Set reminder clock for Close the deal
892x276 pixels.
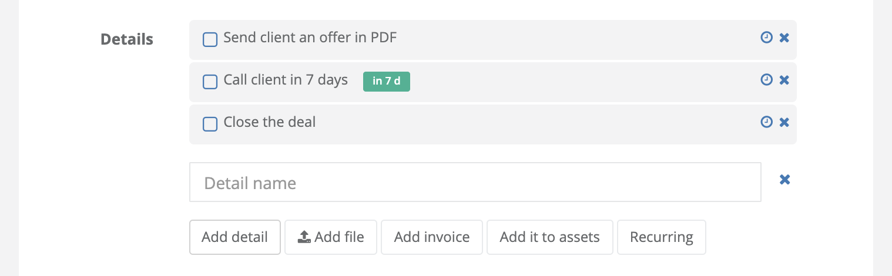(766, 122)
